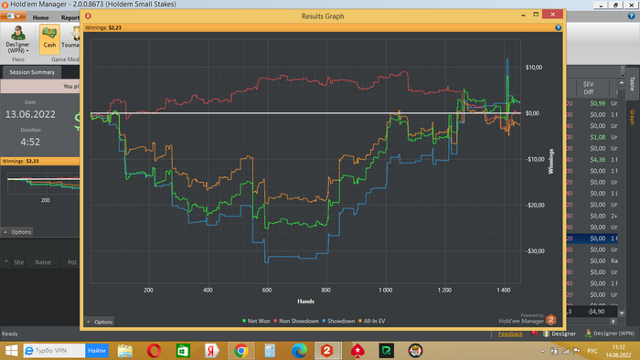Open the Home ribbon tab
The image size is (640, 360).
pos(40,17)
